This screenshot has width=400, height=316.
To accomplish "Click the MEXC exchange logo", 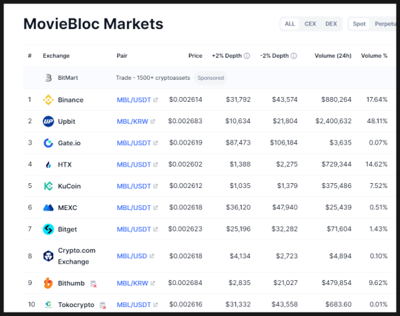I will pyautogui.click(x=48, y=208).
